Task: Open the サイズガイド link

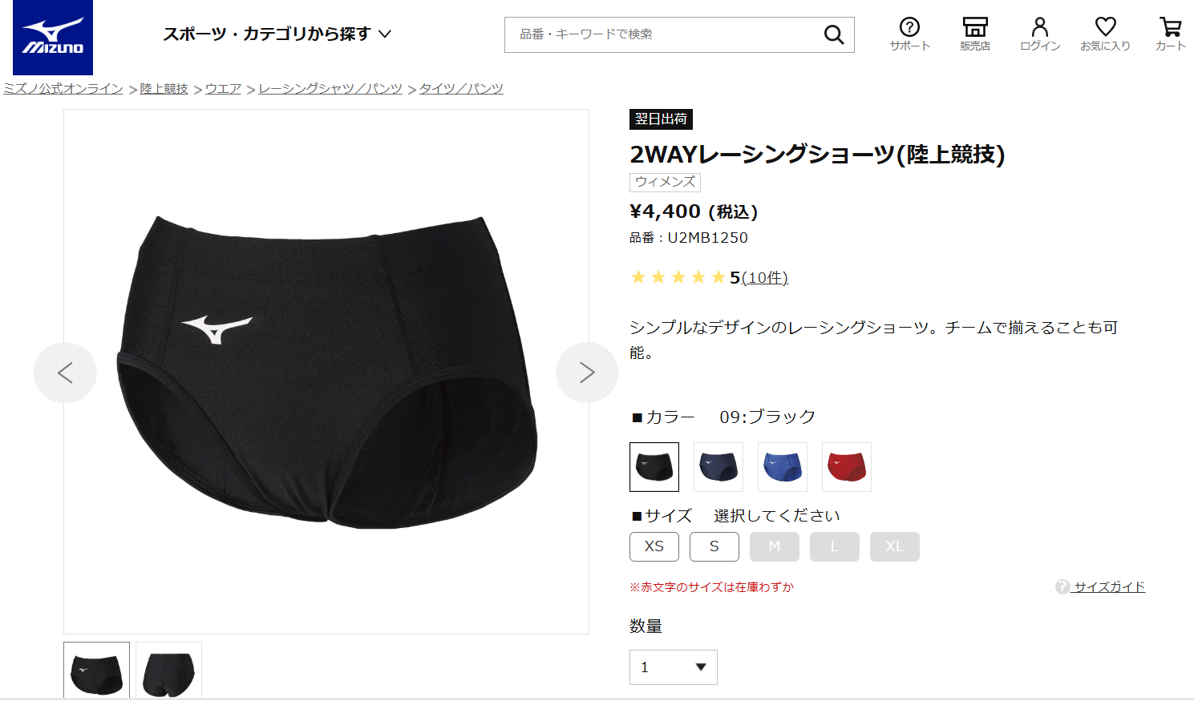Action: coord(1109,587)
